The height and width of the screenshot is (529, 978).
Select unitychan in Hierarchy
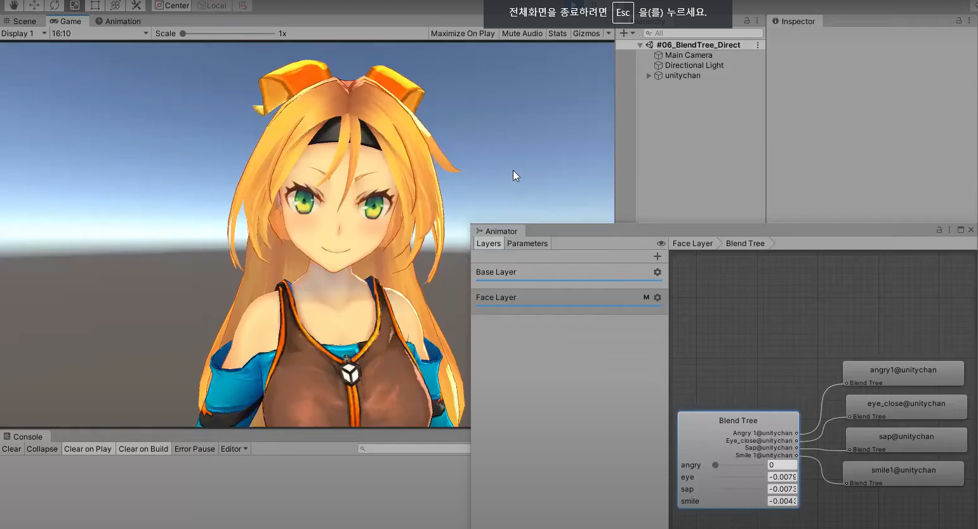[x=683, y=75]
